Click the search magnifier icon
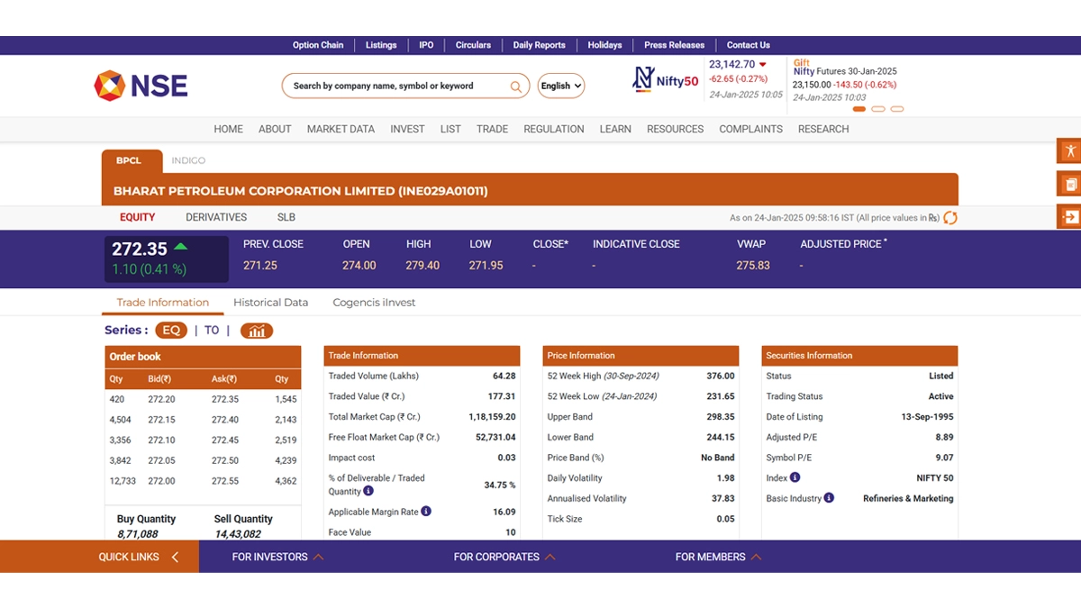Screen dimensions: 1081x608 tap(516, 86)
